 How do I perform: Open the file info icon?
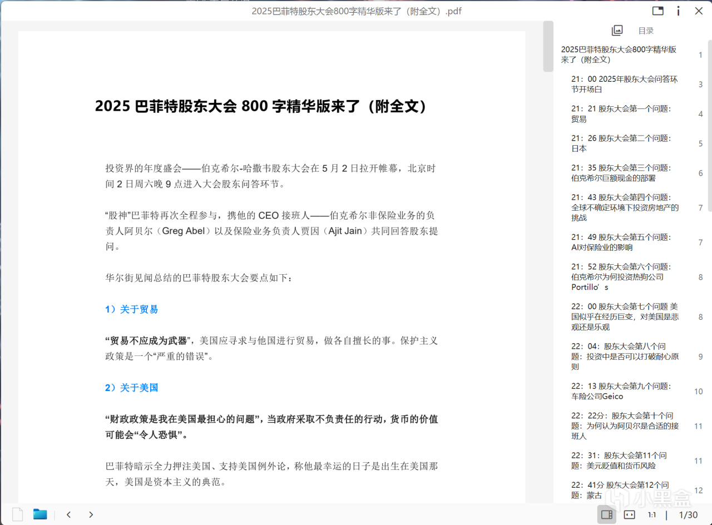(x=678, y=11)
